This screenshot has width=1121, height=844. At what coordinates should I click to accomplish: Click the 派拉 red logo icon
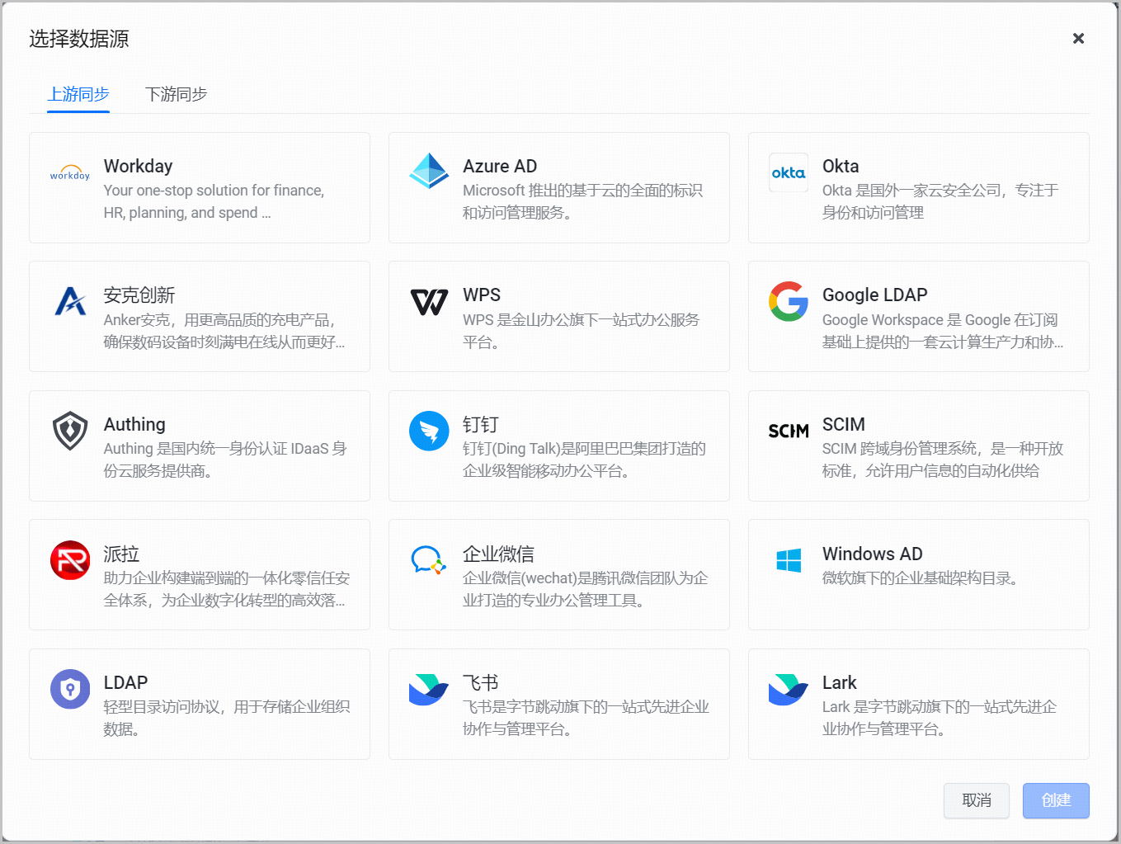click(70, 560)
